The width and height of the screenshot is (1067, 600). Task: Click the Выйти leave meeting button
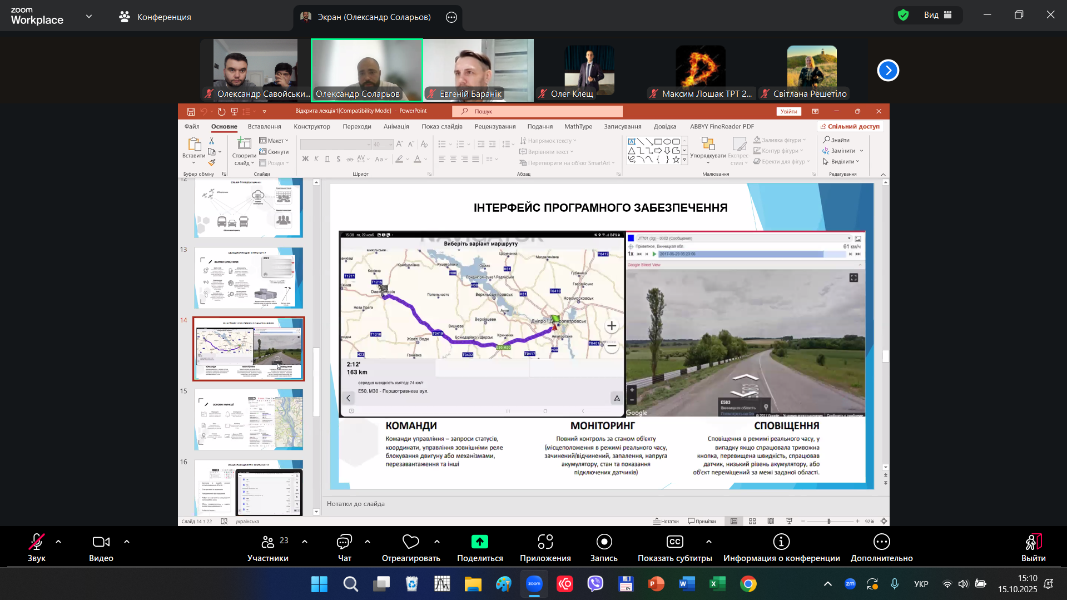(1033, 548)
